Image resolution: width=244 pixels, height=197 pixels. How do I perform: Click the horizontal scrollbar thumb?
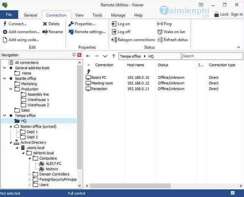click(x=130, y=186)
